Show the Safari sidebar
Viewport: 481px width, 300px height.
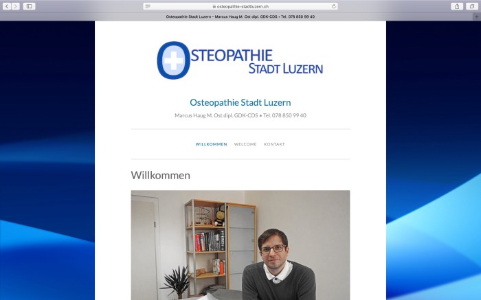pyautogui.click(x=29, y=6)
